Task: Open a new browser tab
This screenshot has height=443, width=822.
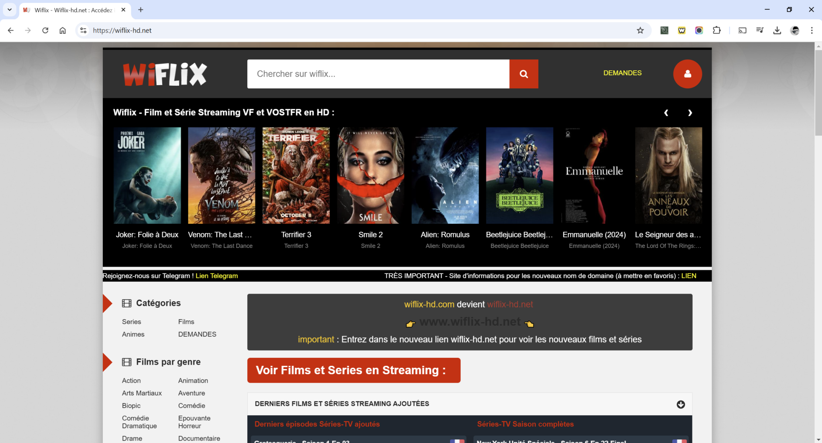Action: click(x=140, y=10)
